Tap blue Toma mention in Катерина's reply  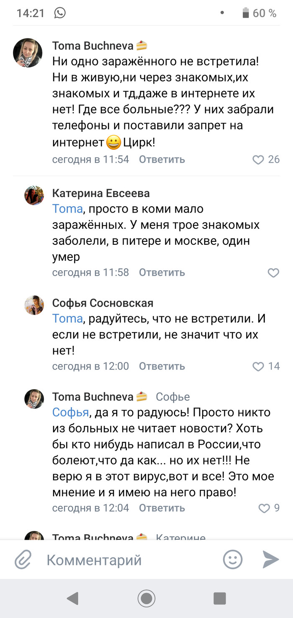tap(67, 209)
